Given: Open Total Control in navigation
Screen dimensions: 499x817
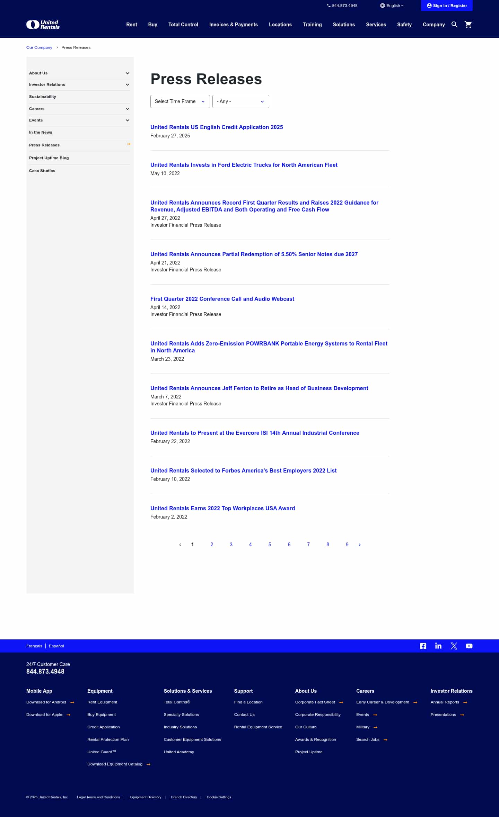Looking at the screenshot, I should tap(183, 25).
